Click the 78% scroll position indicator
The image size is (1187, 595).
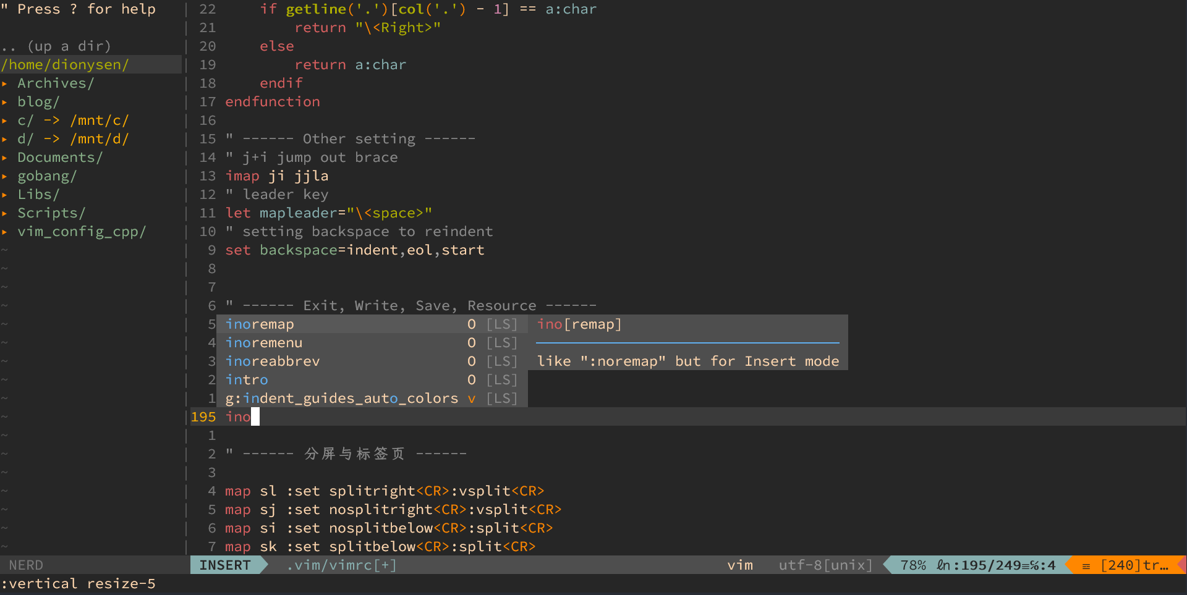913,565
